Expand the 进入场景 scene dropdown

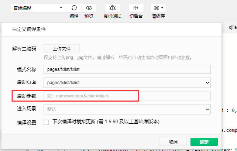pyautogui.click(x=127, y=109)
